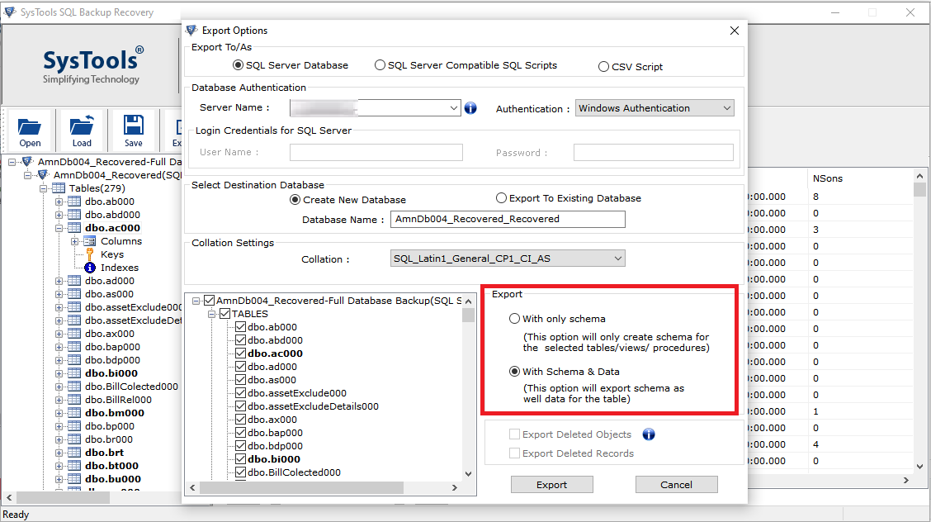Viewport: 931px width, 522px height.
Task: Open the Server Name dropdown
Action: point(454,108)
